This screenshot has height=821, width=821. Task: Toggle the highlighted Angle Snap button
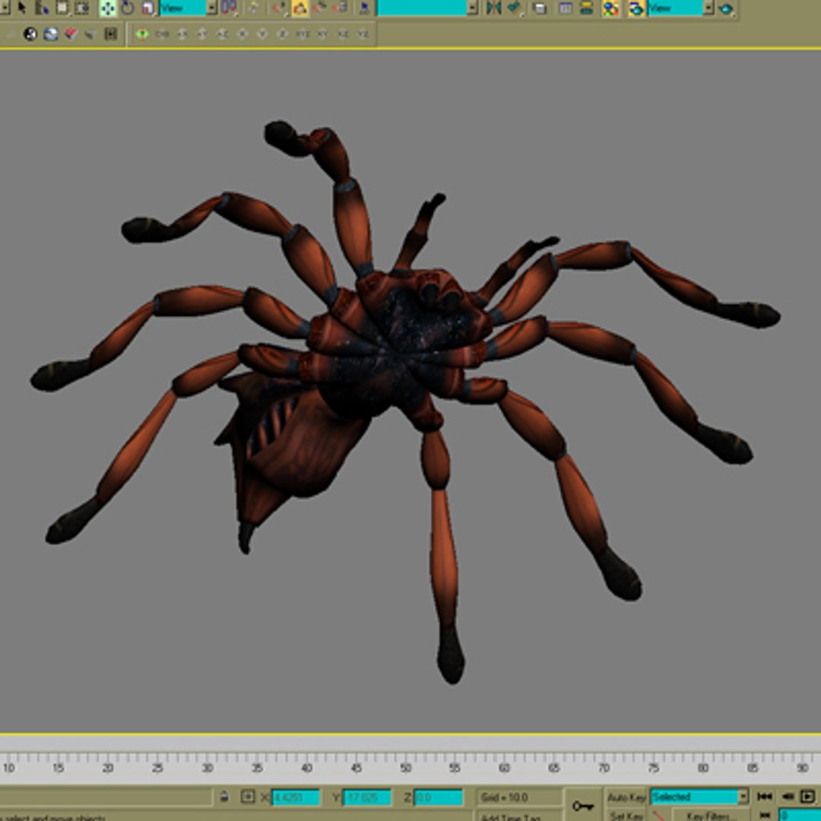[300, 8]
